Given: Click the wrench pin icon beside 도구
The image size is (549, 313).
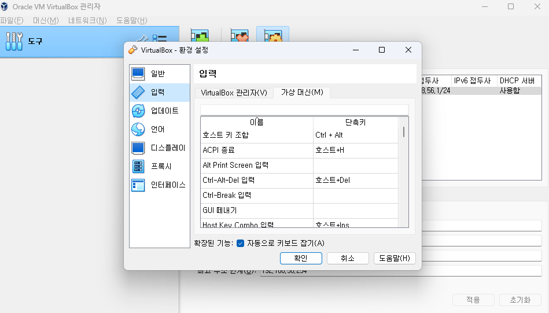Looking at the screenshot, I should [142, 39].
